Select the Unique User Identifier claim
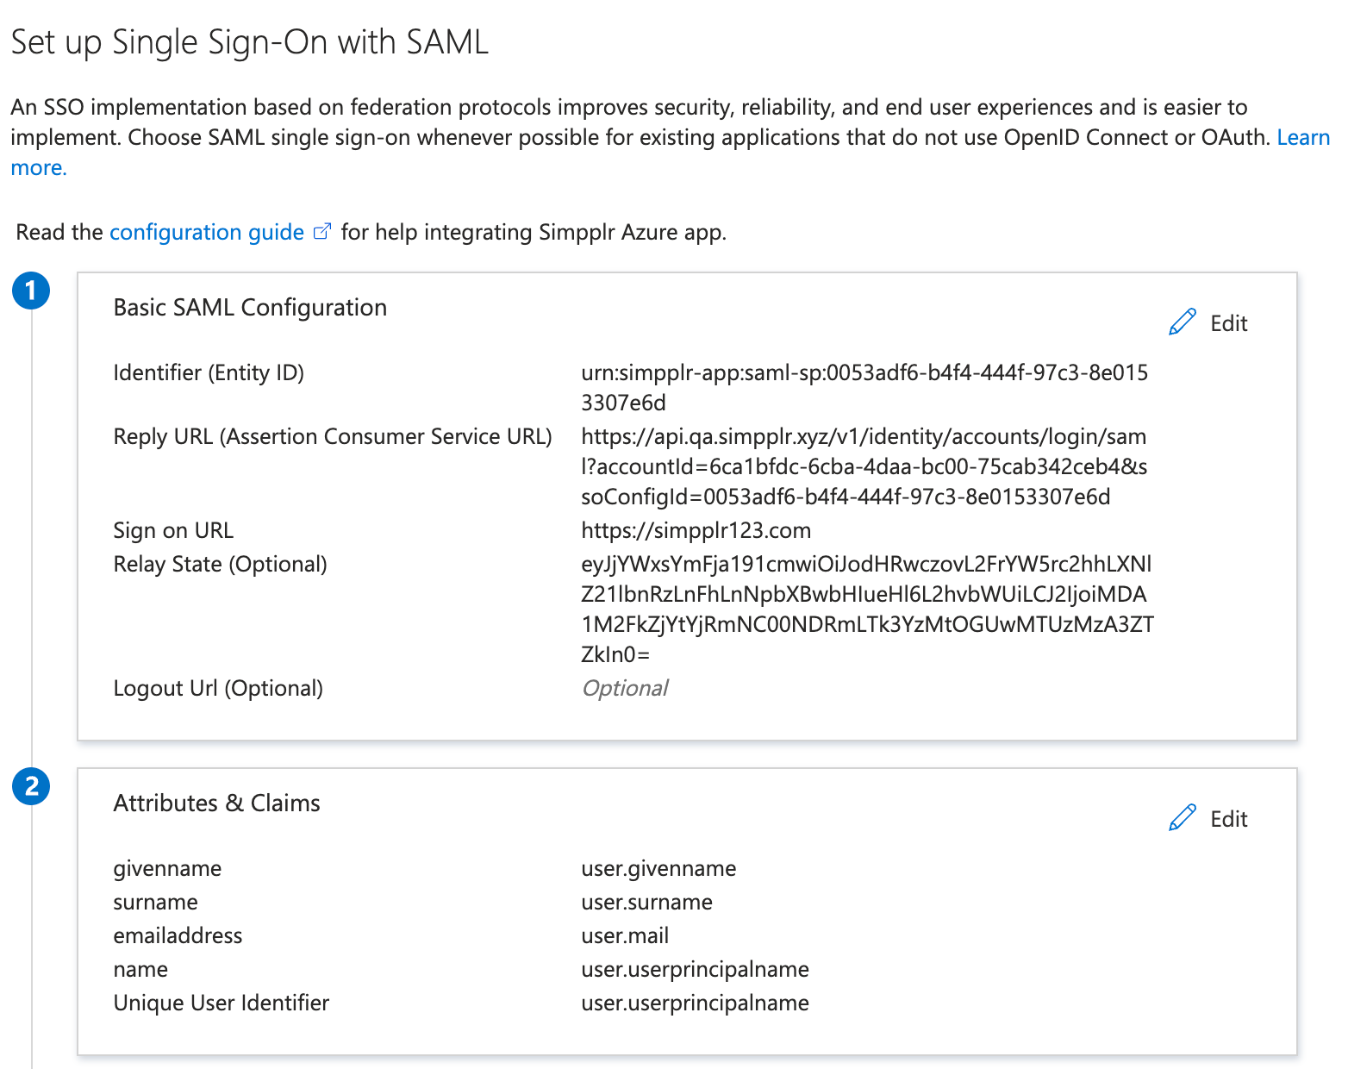Viewport: 1348px width, 1069px height. coord(221,1003)
